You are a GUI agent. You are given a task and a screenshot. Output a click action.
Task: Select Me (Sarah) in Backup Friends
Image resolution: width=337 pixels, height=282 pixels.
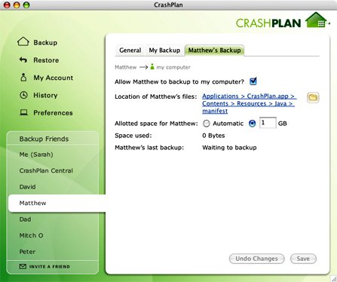[x=36, y=155]
